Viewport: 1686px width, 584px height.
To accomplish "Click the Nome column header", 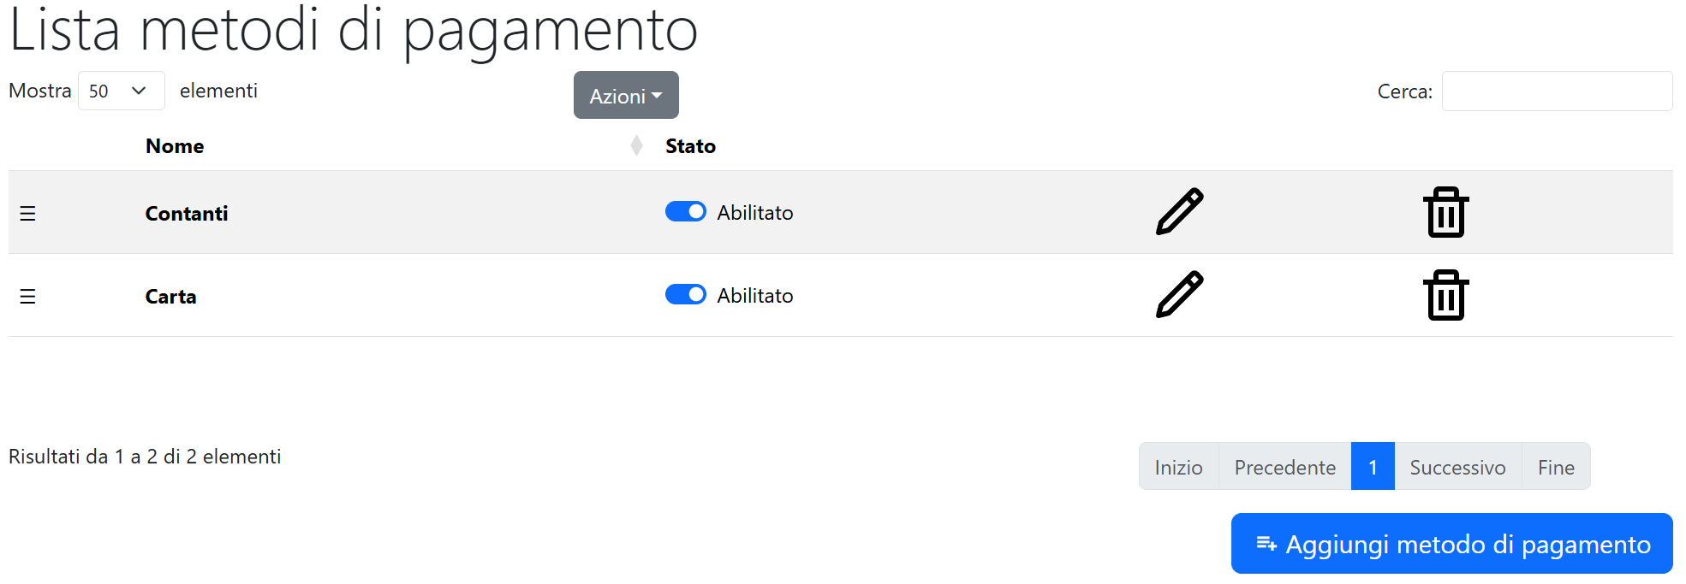I will [175, 146].
